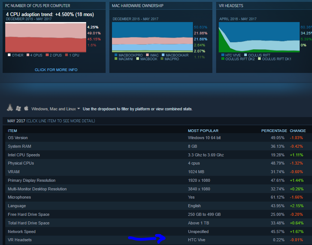Click the MACBOOKPRO legend swatch
This screenshot has width=312, height=245.
tap(116, 55)
